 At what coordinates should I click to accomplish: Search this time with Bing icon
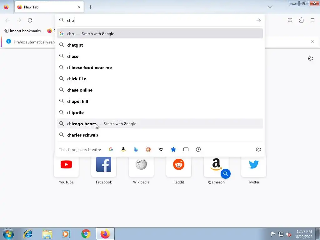(136, 149)
